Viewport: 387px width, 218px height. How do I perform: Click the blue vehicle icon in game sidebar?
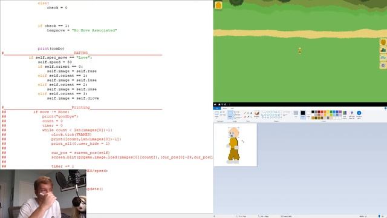pyautogui.click(x=383, y=58)
